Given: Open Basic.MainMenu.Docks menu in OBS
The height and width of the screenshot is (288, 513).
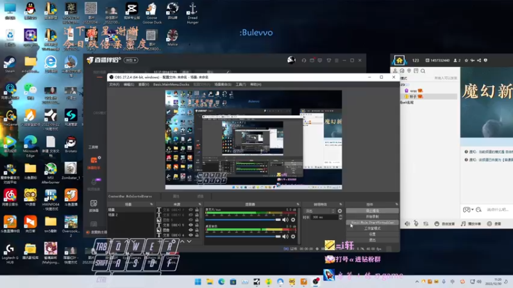Looking at the screenshot, I should point(171,84).
